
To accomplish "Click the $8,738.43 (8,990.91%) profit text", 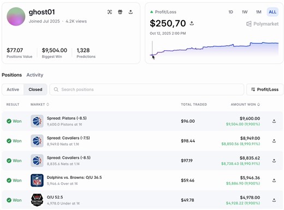I will 240,164.
